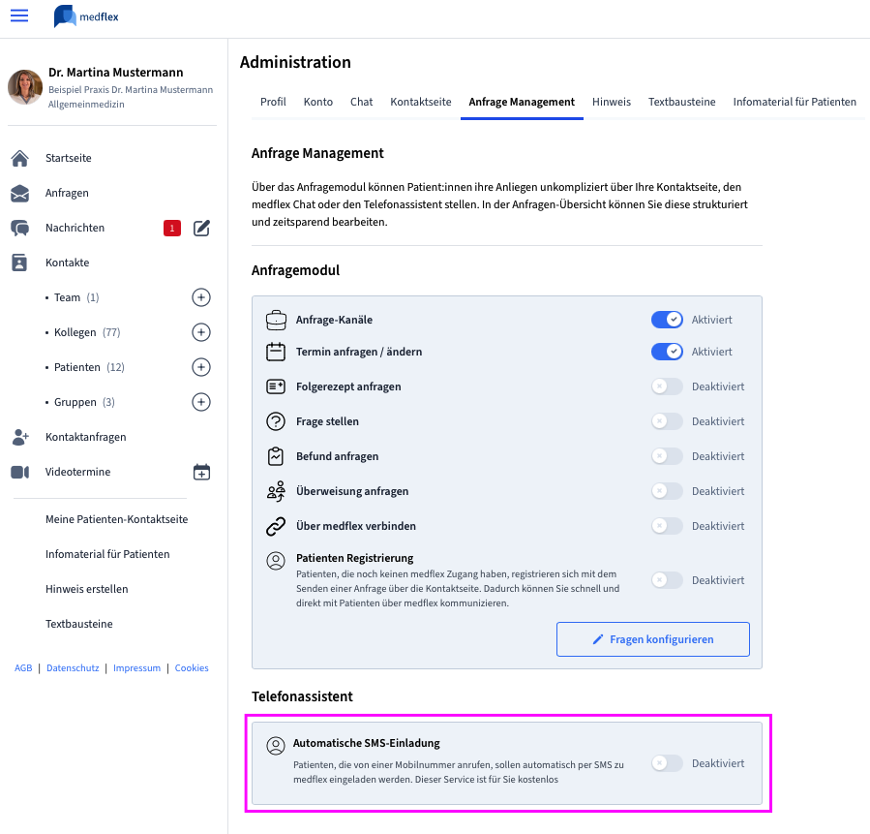Click the Frage stellen question mark icon
Image resolution: width=870 pixels, height=834 pixels.
[276, 421]
